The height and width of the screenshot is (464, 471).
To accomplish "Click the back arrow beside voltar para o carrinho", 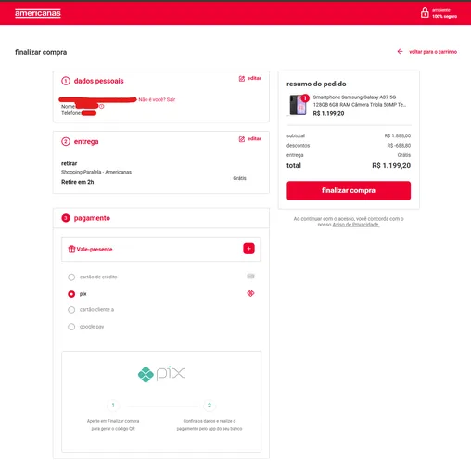I will 400,51.
